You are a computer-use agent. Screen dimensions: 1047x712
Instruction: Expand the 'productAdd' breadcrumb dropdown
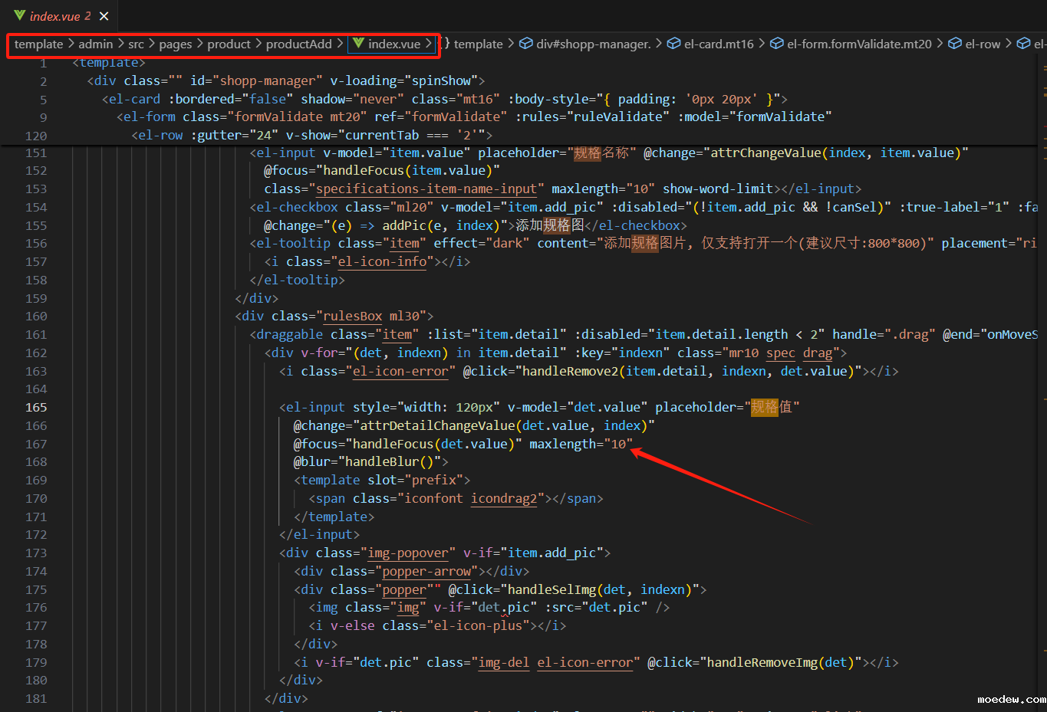[x=298, y=44]
